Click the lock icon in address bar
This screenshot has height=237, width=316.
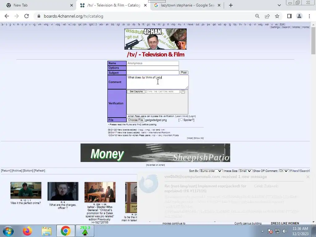click(39, 16)
